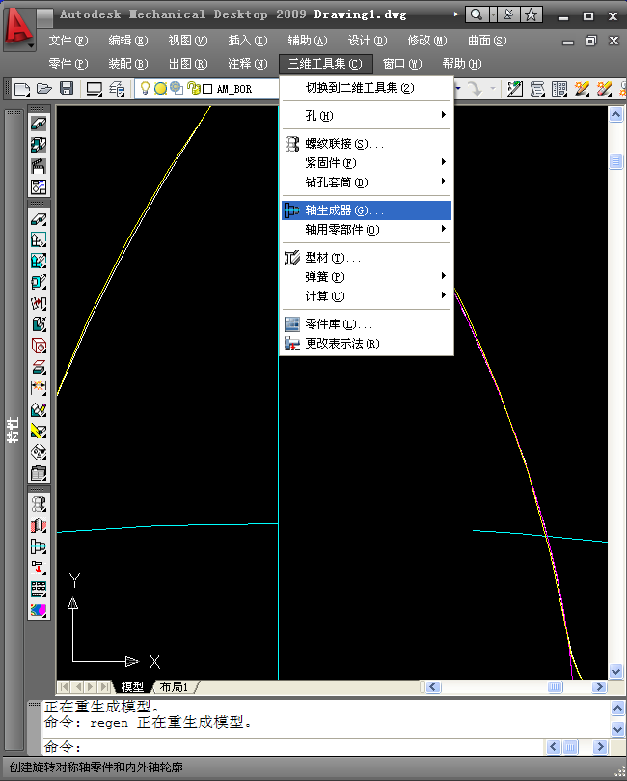This screenshot has height=781, width=627.
Task: Click the Extrude sketched feature icon
Action: pos(39,324)
